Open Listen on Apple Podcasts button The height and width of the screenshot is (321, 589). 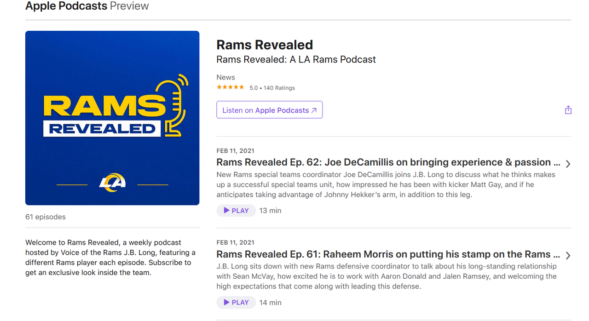tap(270, 110)
